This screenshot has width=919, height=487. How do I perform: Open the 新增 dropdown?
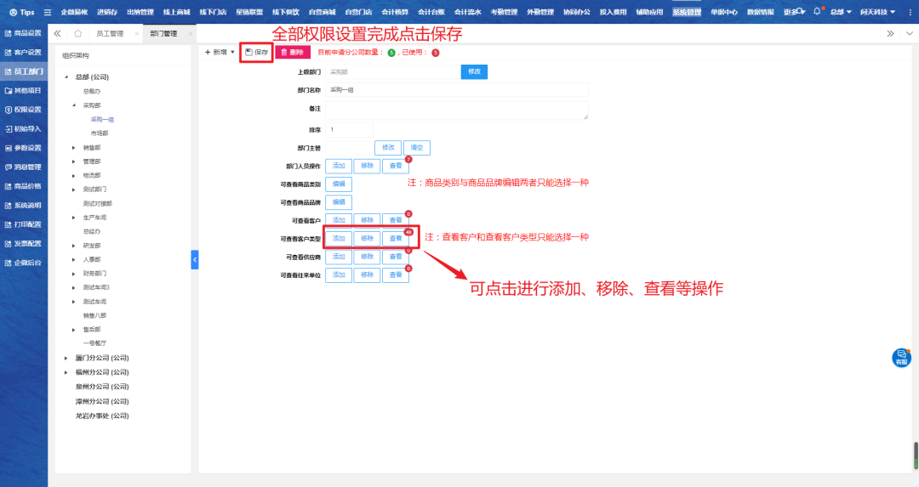tap(220, 53)
